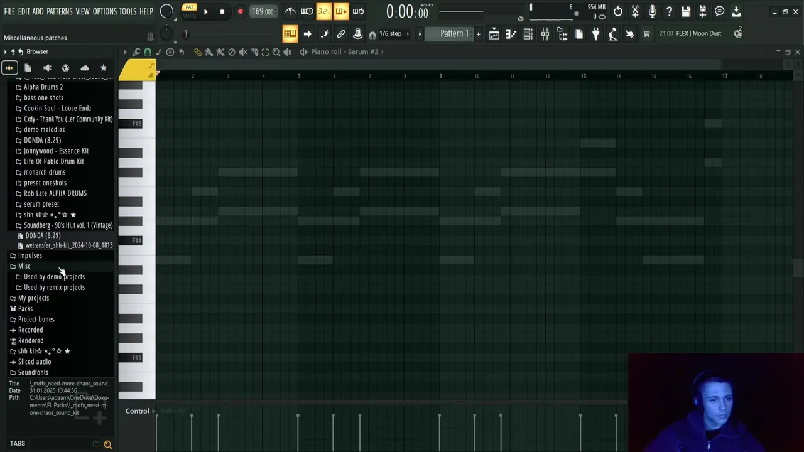The height and width of the screenshot is (452, 804).
Task: Disable the recording countdown 3.2.1 button
Action: (324, 11)
